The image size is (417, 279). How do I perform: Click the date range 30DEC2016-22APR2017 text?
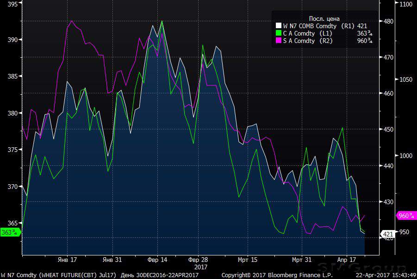tap(159, 275)
